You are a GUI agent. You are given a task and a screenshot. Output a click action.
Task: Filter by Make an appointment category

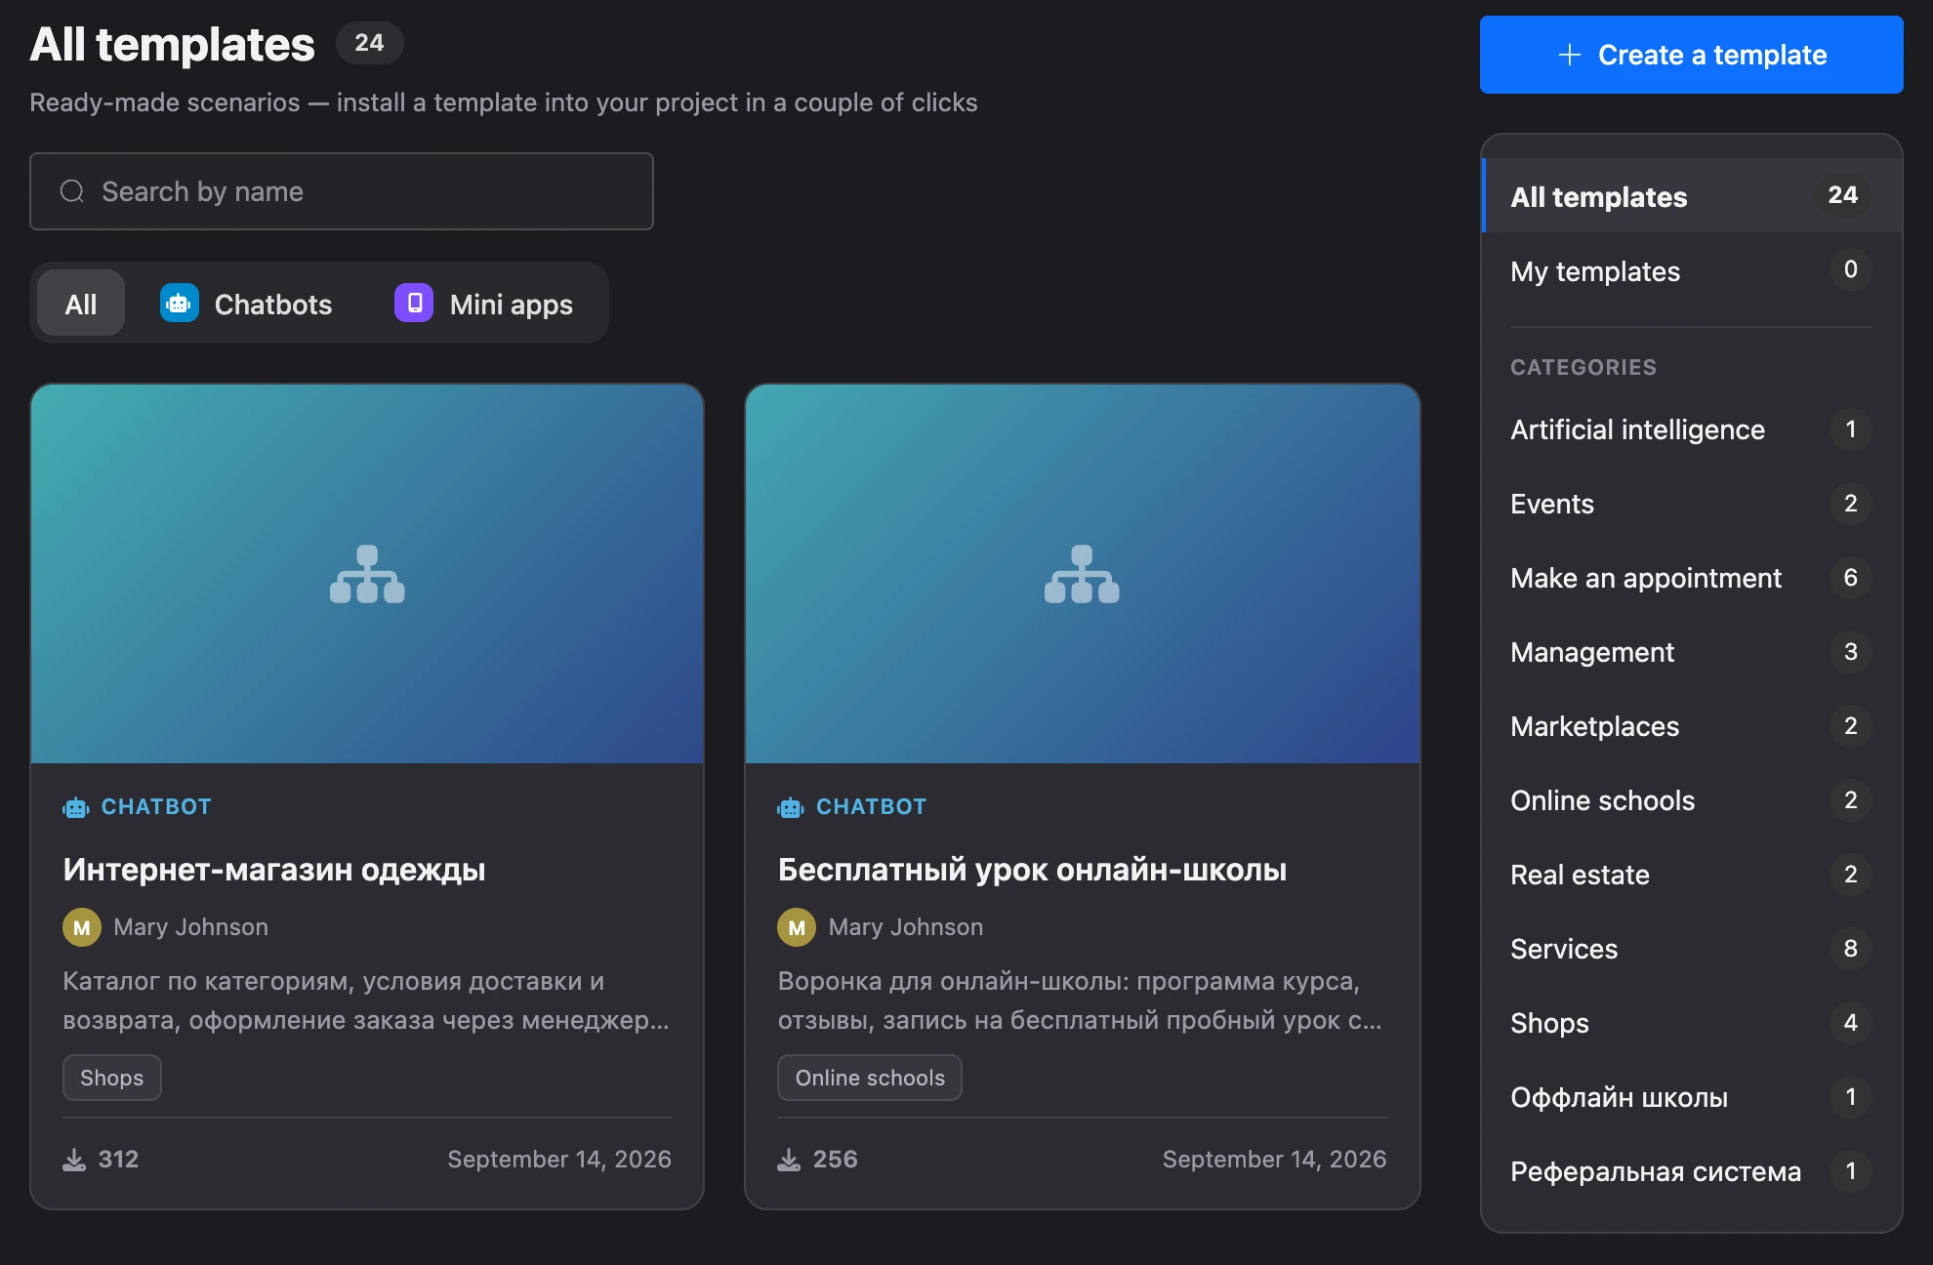click(1691, 578)
